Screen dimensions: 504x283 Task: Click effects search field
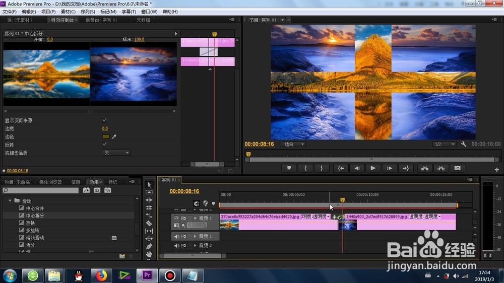(x=40, y=190)
